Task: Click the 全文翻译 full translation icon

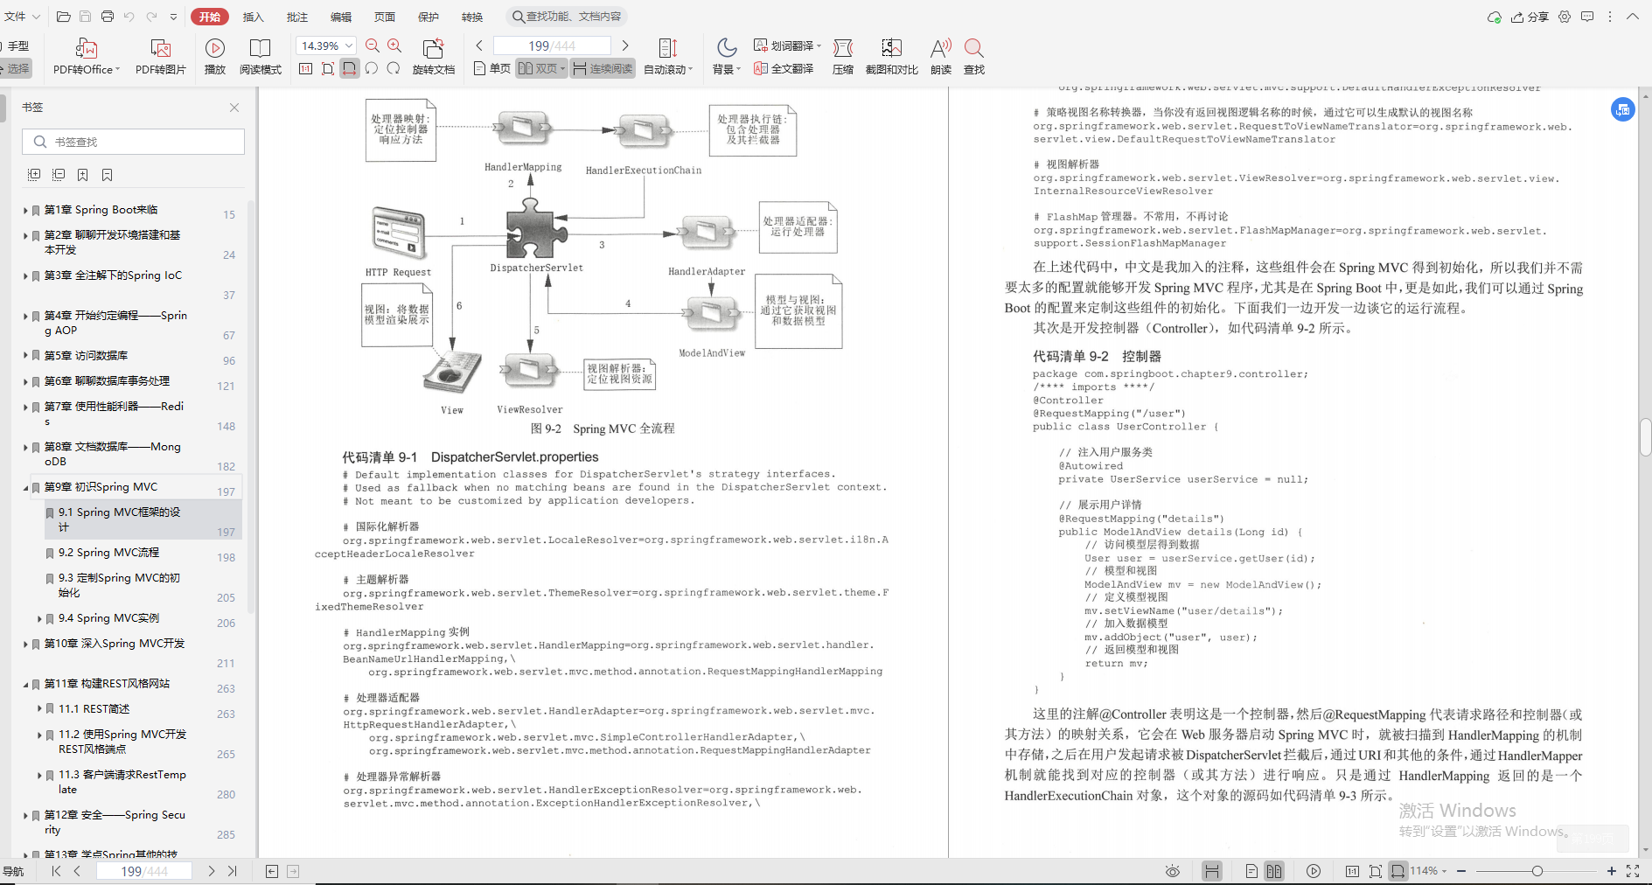Action: coord(784,68)
